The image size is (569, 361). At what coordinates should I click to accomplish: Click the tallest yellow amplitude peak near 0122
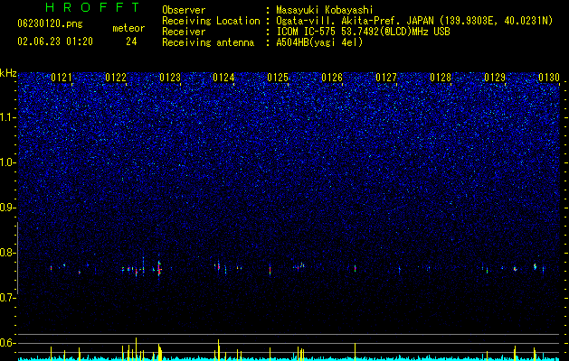pos(136,348)
